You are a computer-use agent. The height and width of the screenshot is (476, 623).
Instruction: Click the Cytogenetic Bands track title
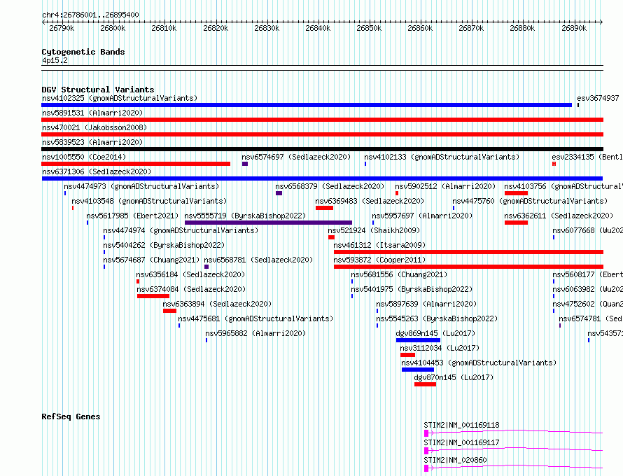pos(83,52)
